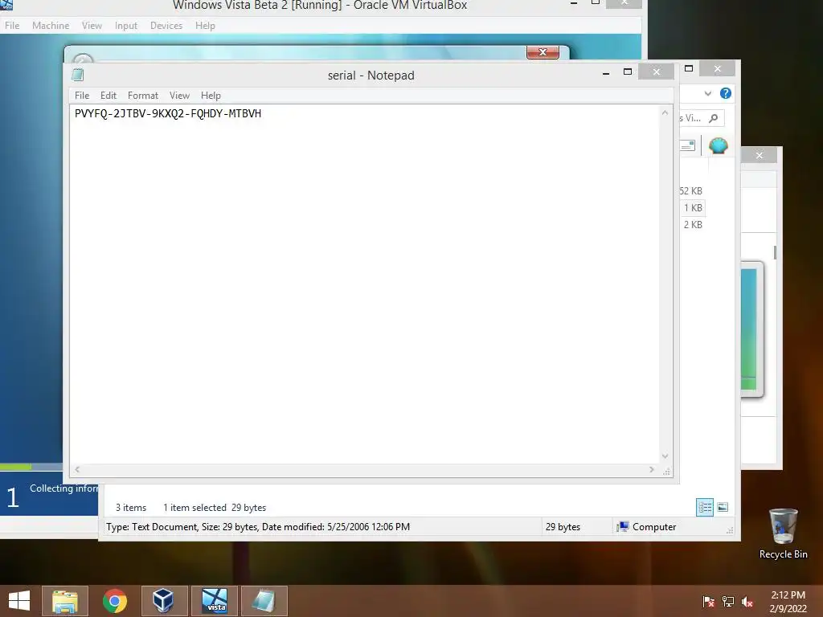Click the Vista setup progress bar

(x=31, y=467)
